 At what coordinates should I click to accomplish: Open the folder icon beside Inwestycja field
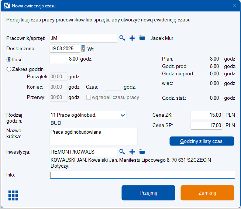142,152
